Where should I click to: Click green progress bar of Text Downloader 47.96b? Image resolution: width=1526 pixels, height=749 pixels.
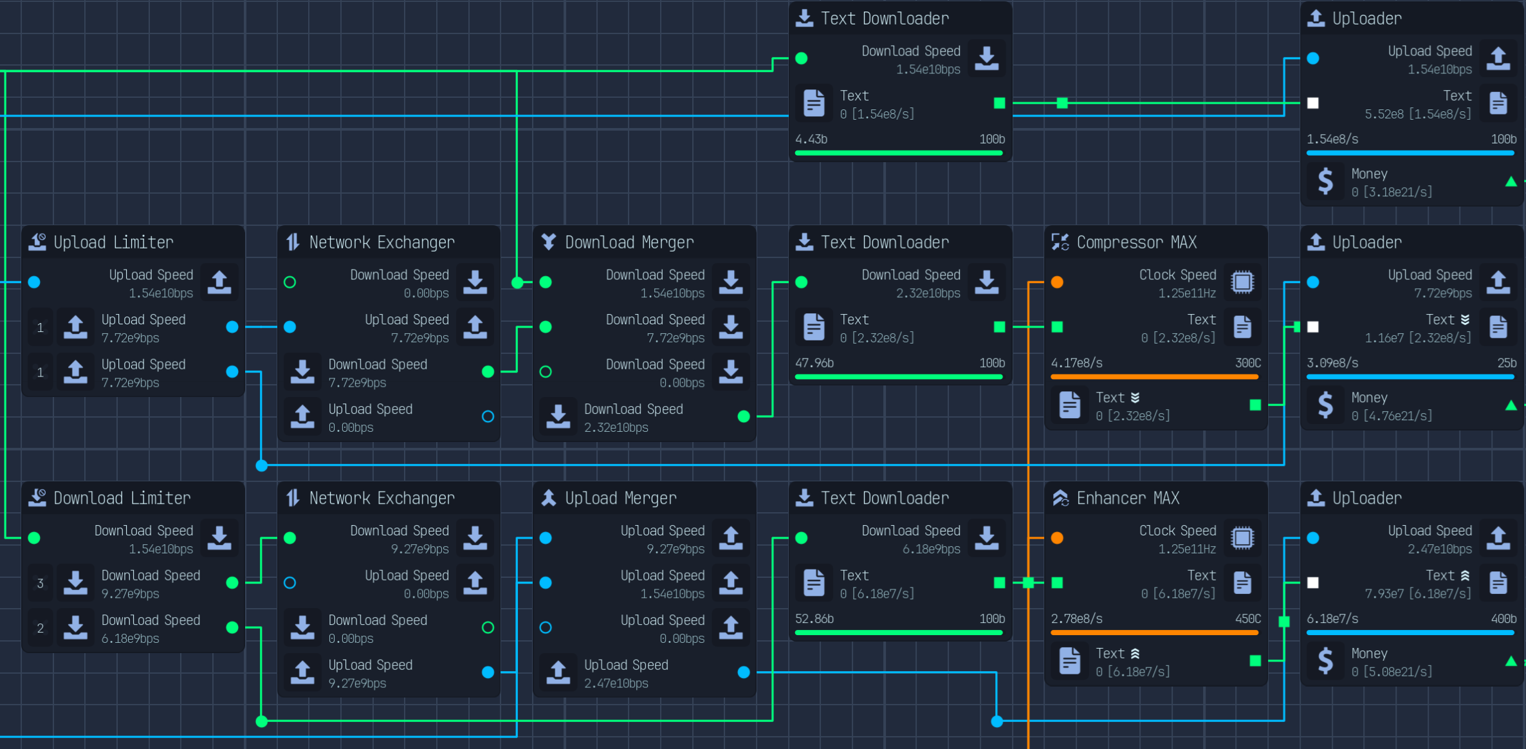click(899, 376)
